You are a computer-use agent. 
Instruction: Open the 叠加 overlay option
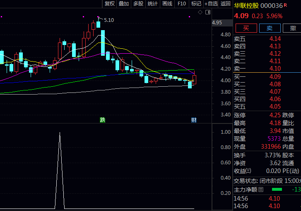pos(124,4)
